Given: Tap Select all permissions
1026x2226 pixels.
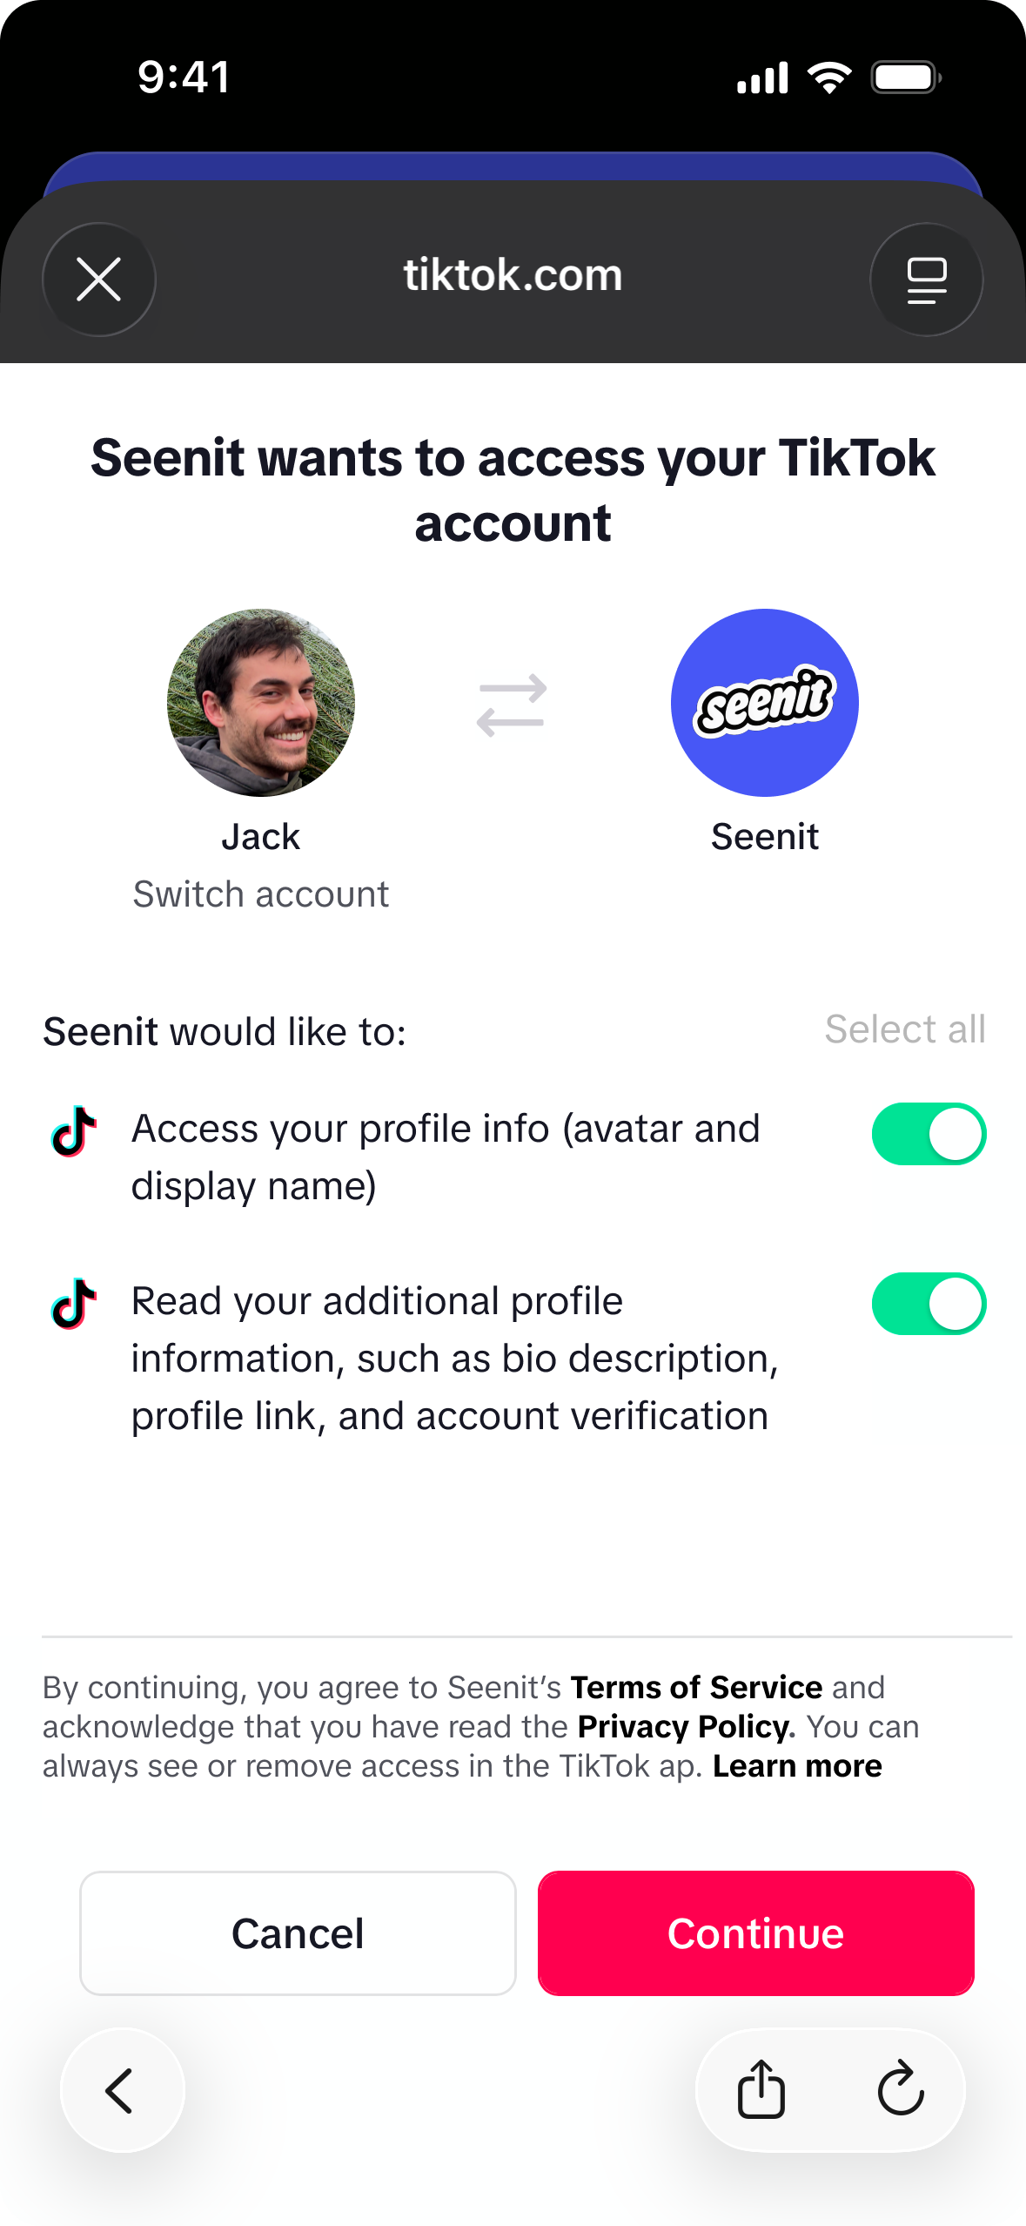Looking at the screenshot, I should tap(905, 1029).
